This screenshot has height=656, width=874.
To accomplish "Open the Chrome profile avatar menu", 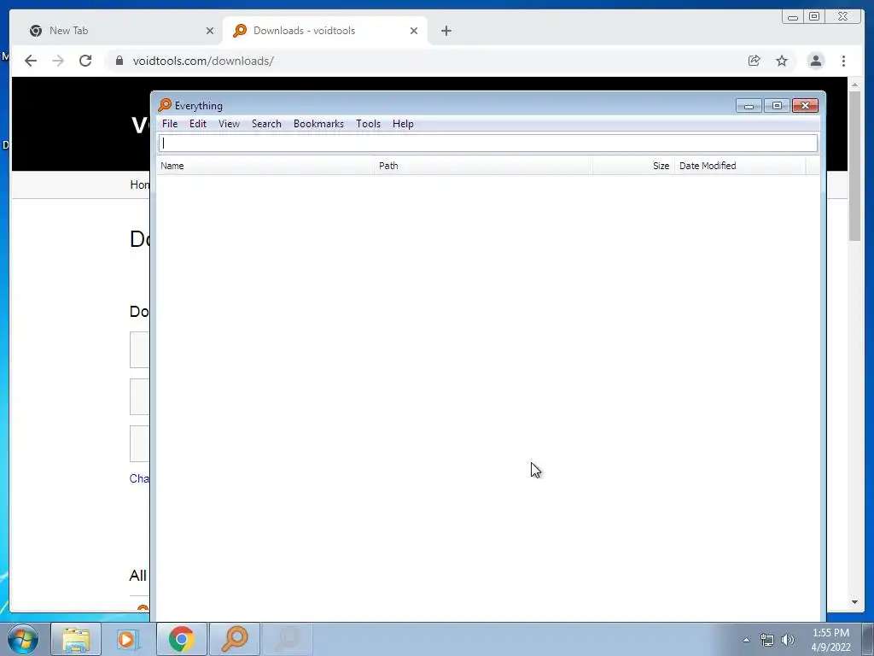I will [x=815, y=61].
